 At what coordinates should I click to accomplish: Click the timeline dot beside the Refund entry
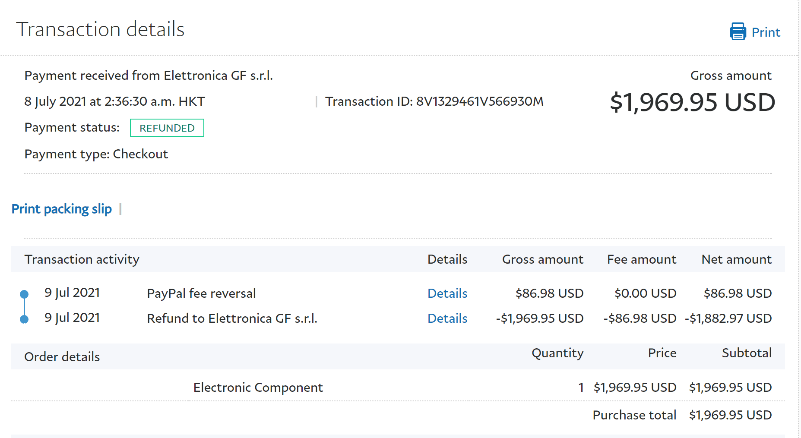click(x=24, y=319)
